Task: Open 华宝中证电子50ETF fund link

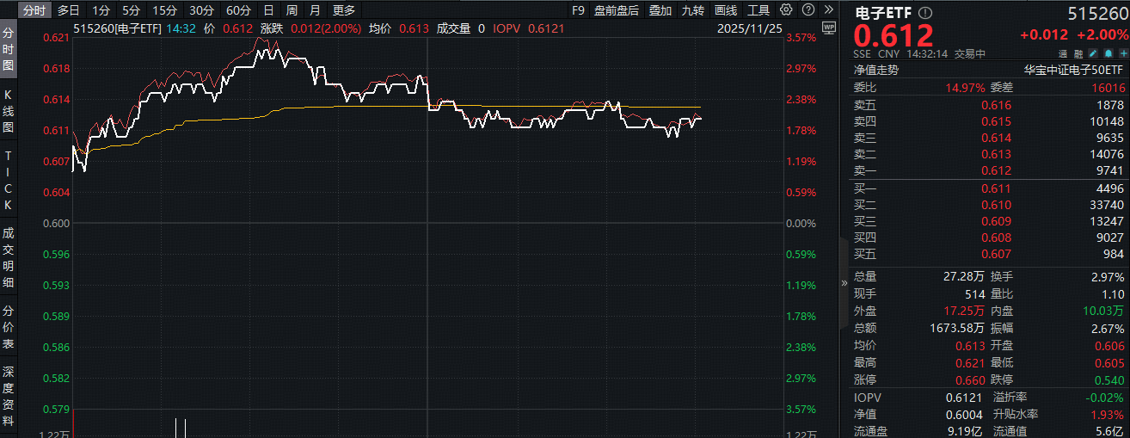Action: pyautogui.click(x=1072, y=71)
